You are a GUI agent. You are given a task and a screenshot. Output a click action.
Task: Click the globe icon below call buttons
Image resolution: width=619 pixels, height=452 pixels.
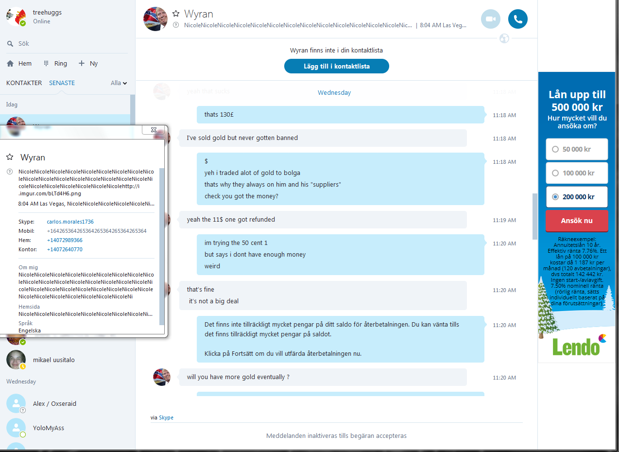point(504,38)
